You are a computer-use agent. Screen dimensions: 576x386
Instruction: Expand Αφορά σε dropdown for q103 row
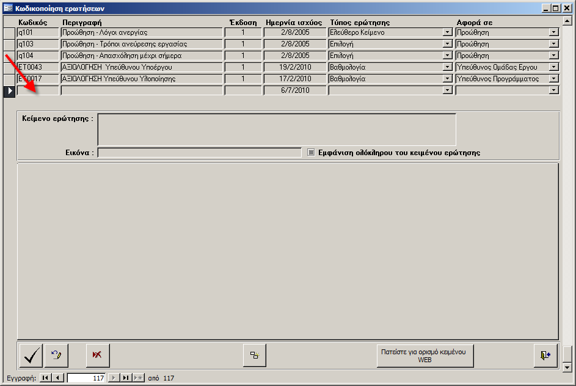click(554, 44)
